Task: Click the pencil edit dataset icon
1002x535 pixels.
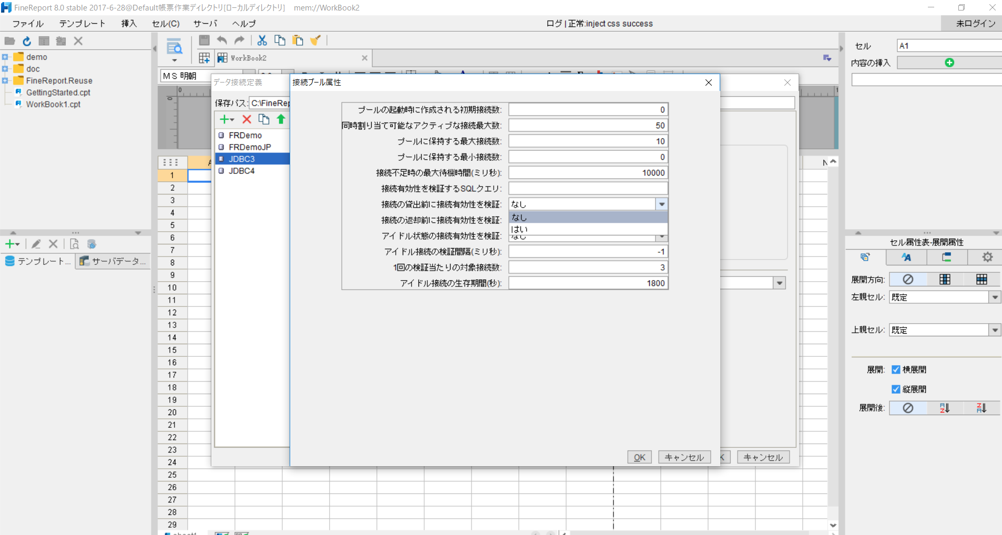Action: tap(36, 244)
